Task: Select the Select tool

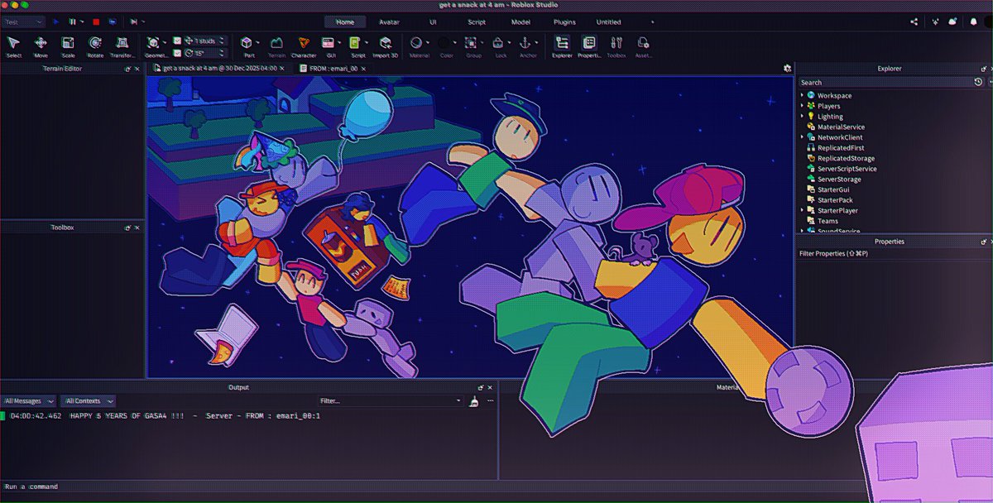Action: pyautogui.click(x=14, y=46)
